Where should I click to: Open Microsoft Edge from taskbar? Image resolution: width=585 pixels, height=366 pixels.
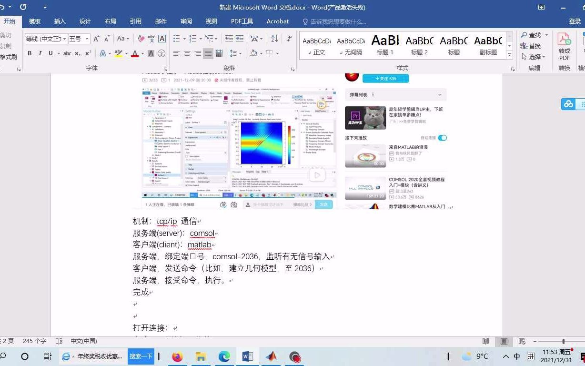click(224, 356)
